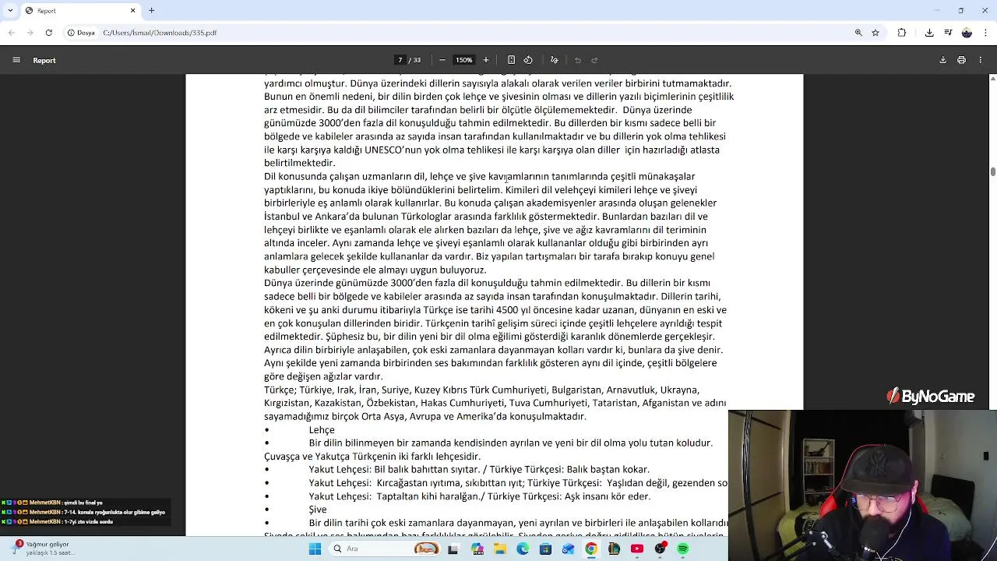Open the Windows Start menu
The image size is (997, 561).
pos(315,549)
